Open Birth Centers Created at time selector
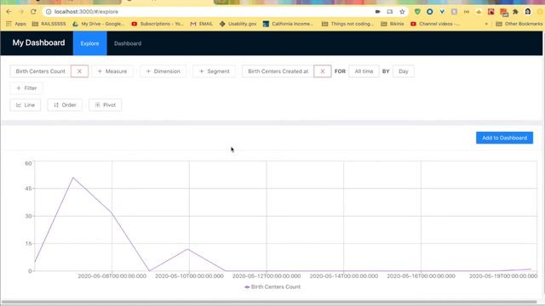Viewport: 545px width, 306px height. pos(278,71)
